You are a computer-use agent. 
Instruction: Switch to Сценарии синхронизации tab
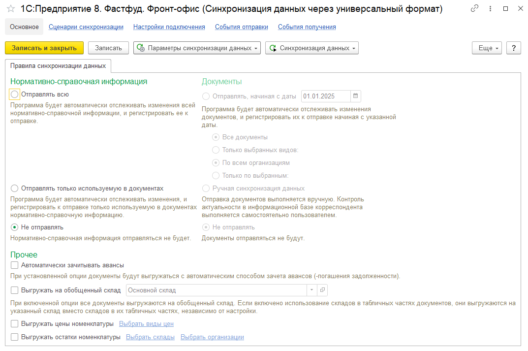tap(87, 27)
